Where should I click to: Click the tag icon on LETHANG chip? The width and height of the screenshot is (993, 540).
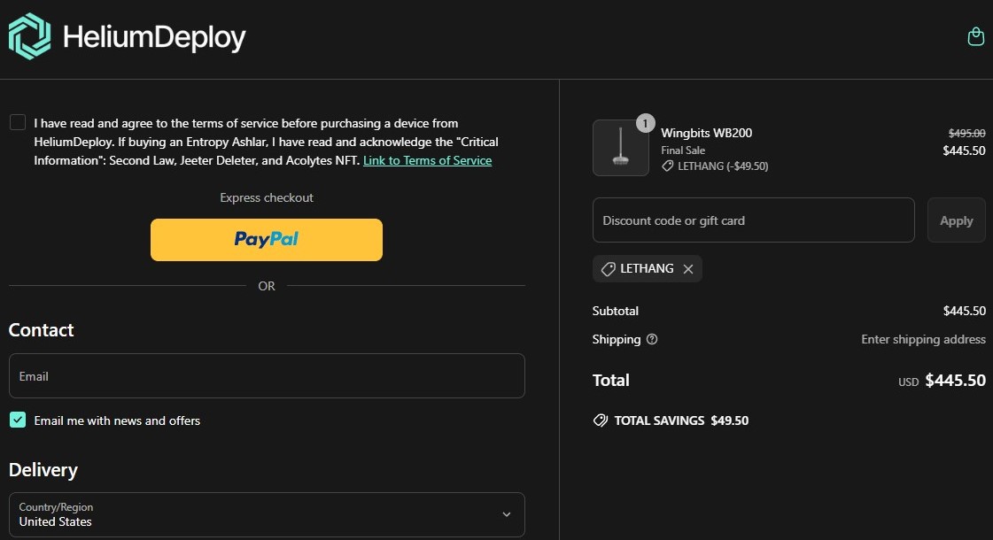608,269
